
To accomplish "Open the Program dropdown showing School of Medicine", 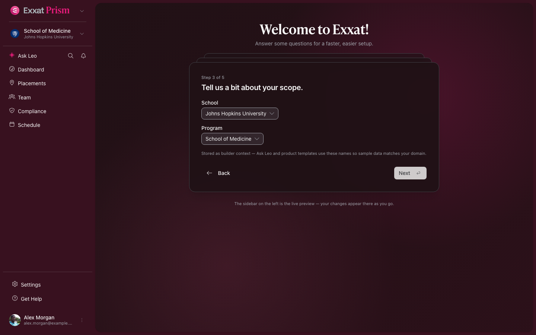I will (232, 139).
